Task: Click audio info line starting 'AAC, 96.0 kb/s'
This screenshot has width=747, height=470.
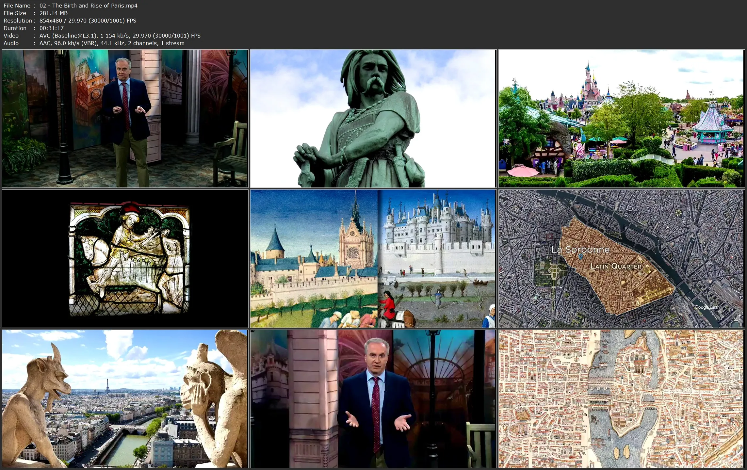Action: [112, 43]
